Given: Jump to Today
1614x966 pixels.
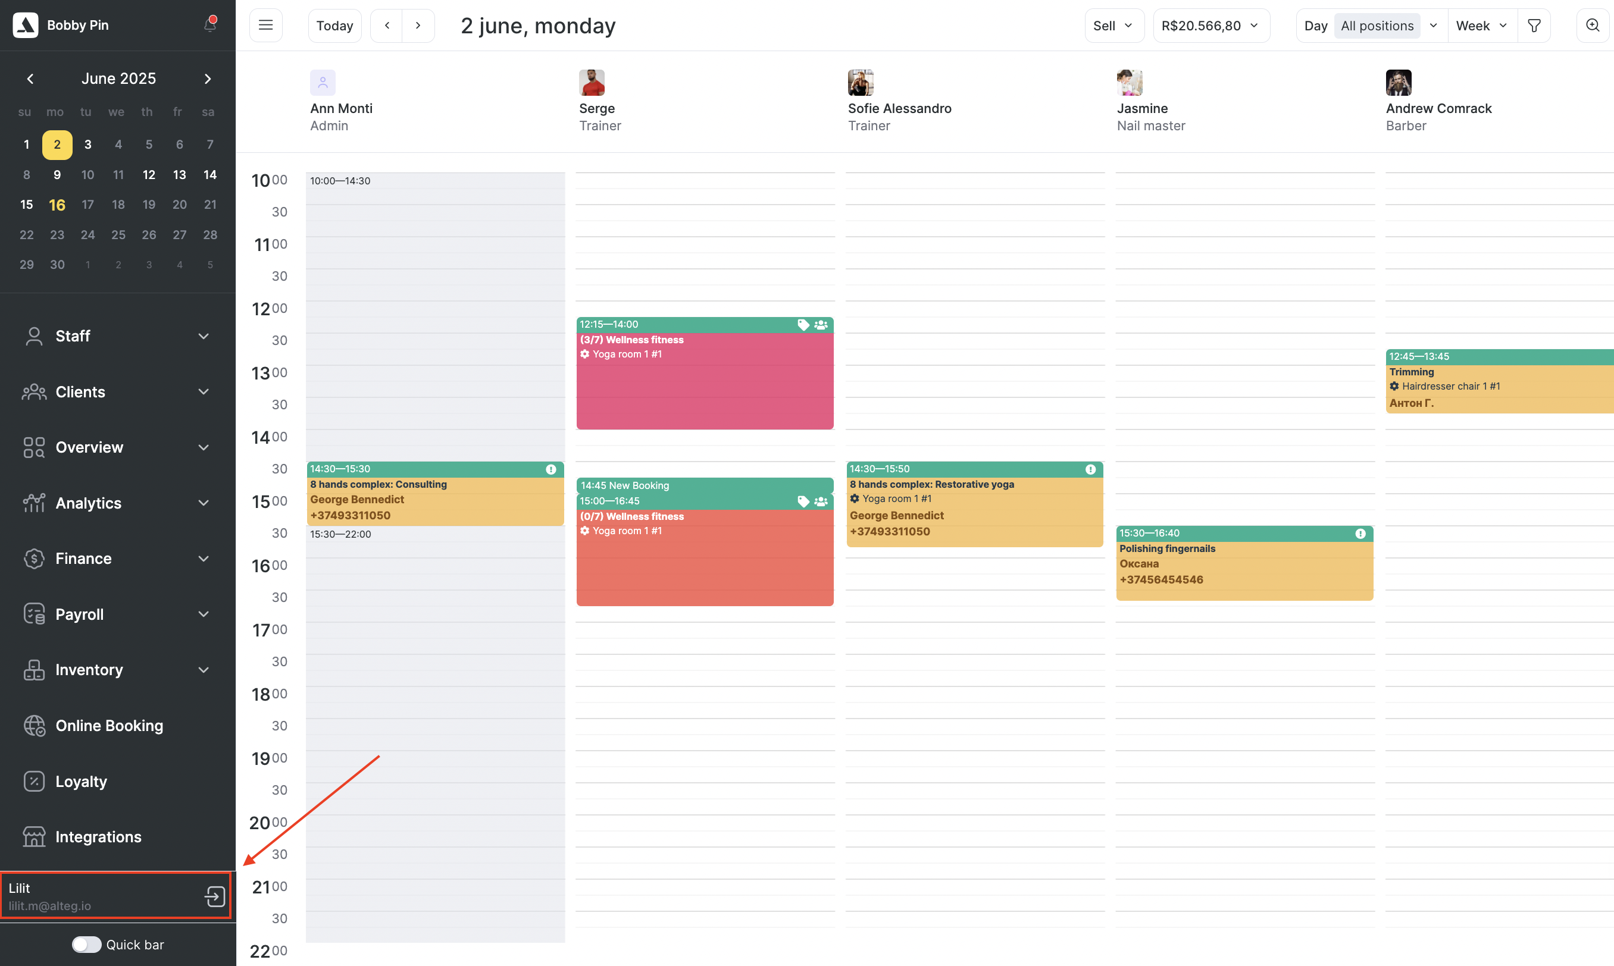Looking at the screenshot, I should click(334, 26).
